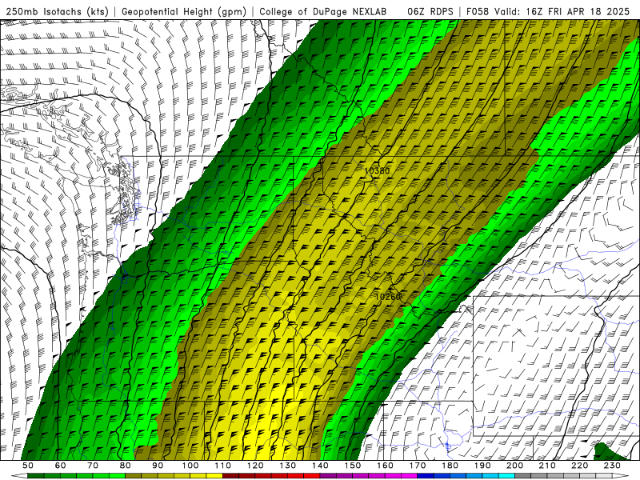
Task: Click the legend value 140
Action: (x=320, y=466)
